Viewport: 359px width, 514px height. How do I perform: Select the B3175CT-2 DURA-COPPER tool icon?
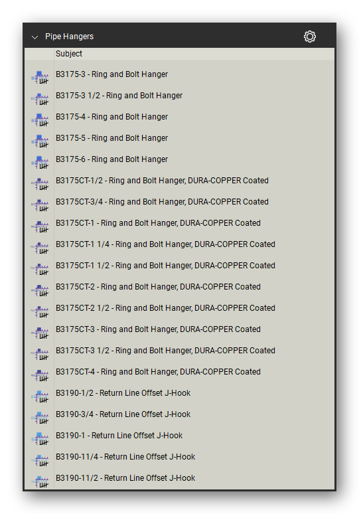(40, 290)
